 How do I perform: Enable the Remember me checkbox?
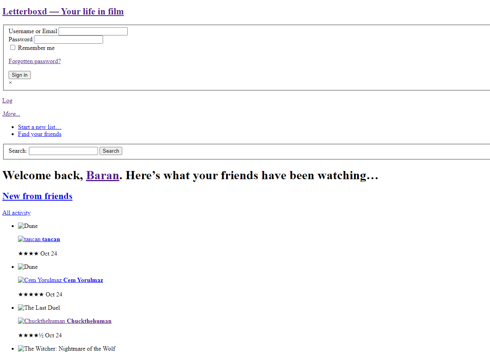[x=13, y=48]
